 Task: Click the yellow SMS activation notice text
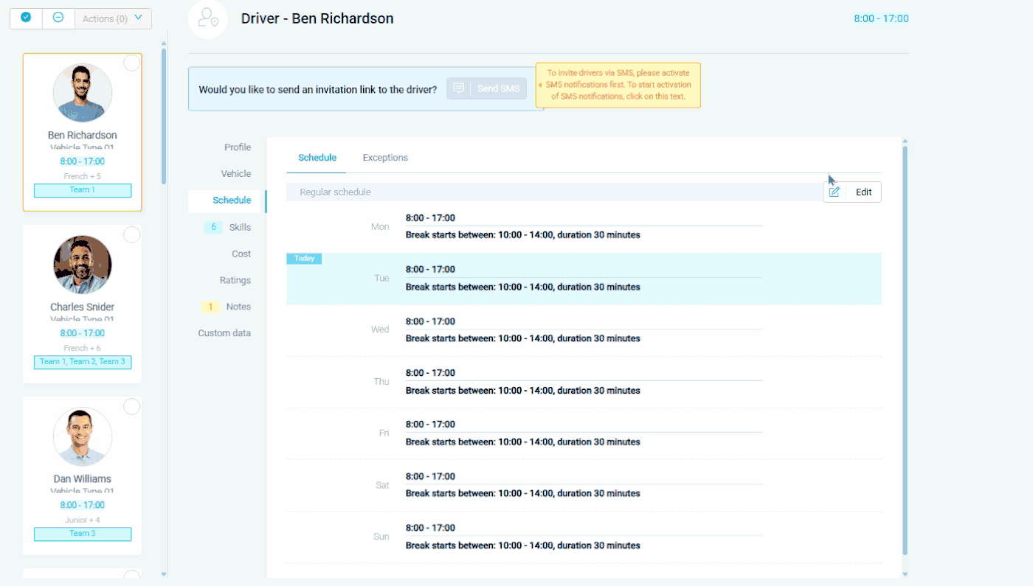pos(618,85)
